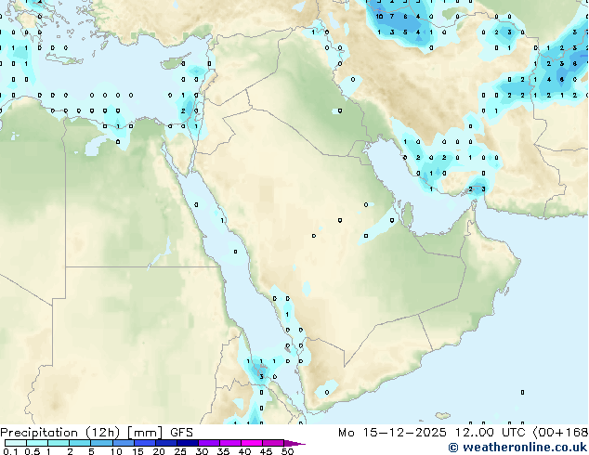The height and width of the screenshot is (455, 589).
Task: Click the '10' precipitation value on the map
Action: pyautogui.click(x=379, y=16)
